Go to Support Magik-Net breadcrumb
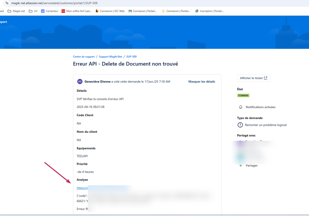This screenshot has height=216, width=309. [110, 57]
